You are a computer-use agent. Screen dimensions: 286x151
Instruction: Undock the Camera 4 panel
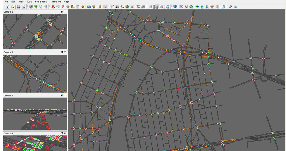(x=62, y=133)
